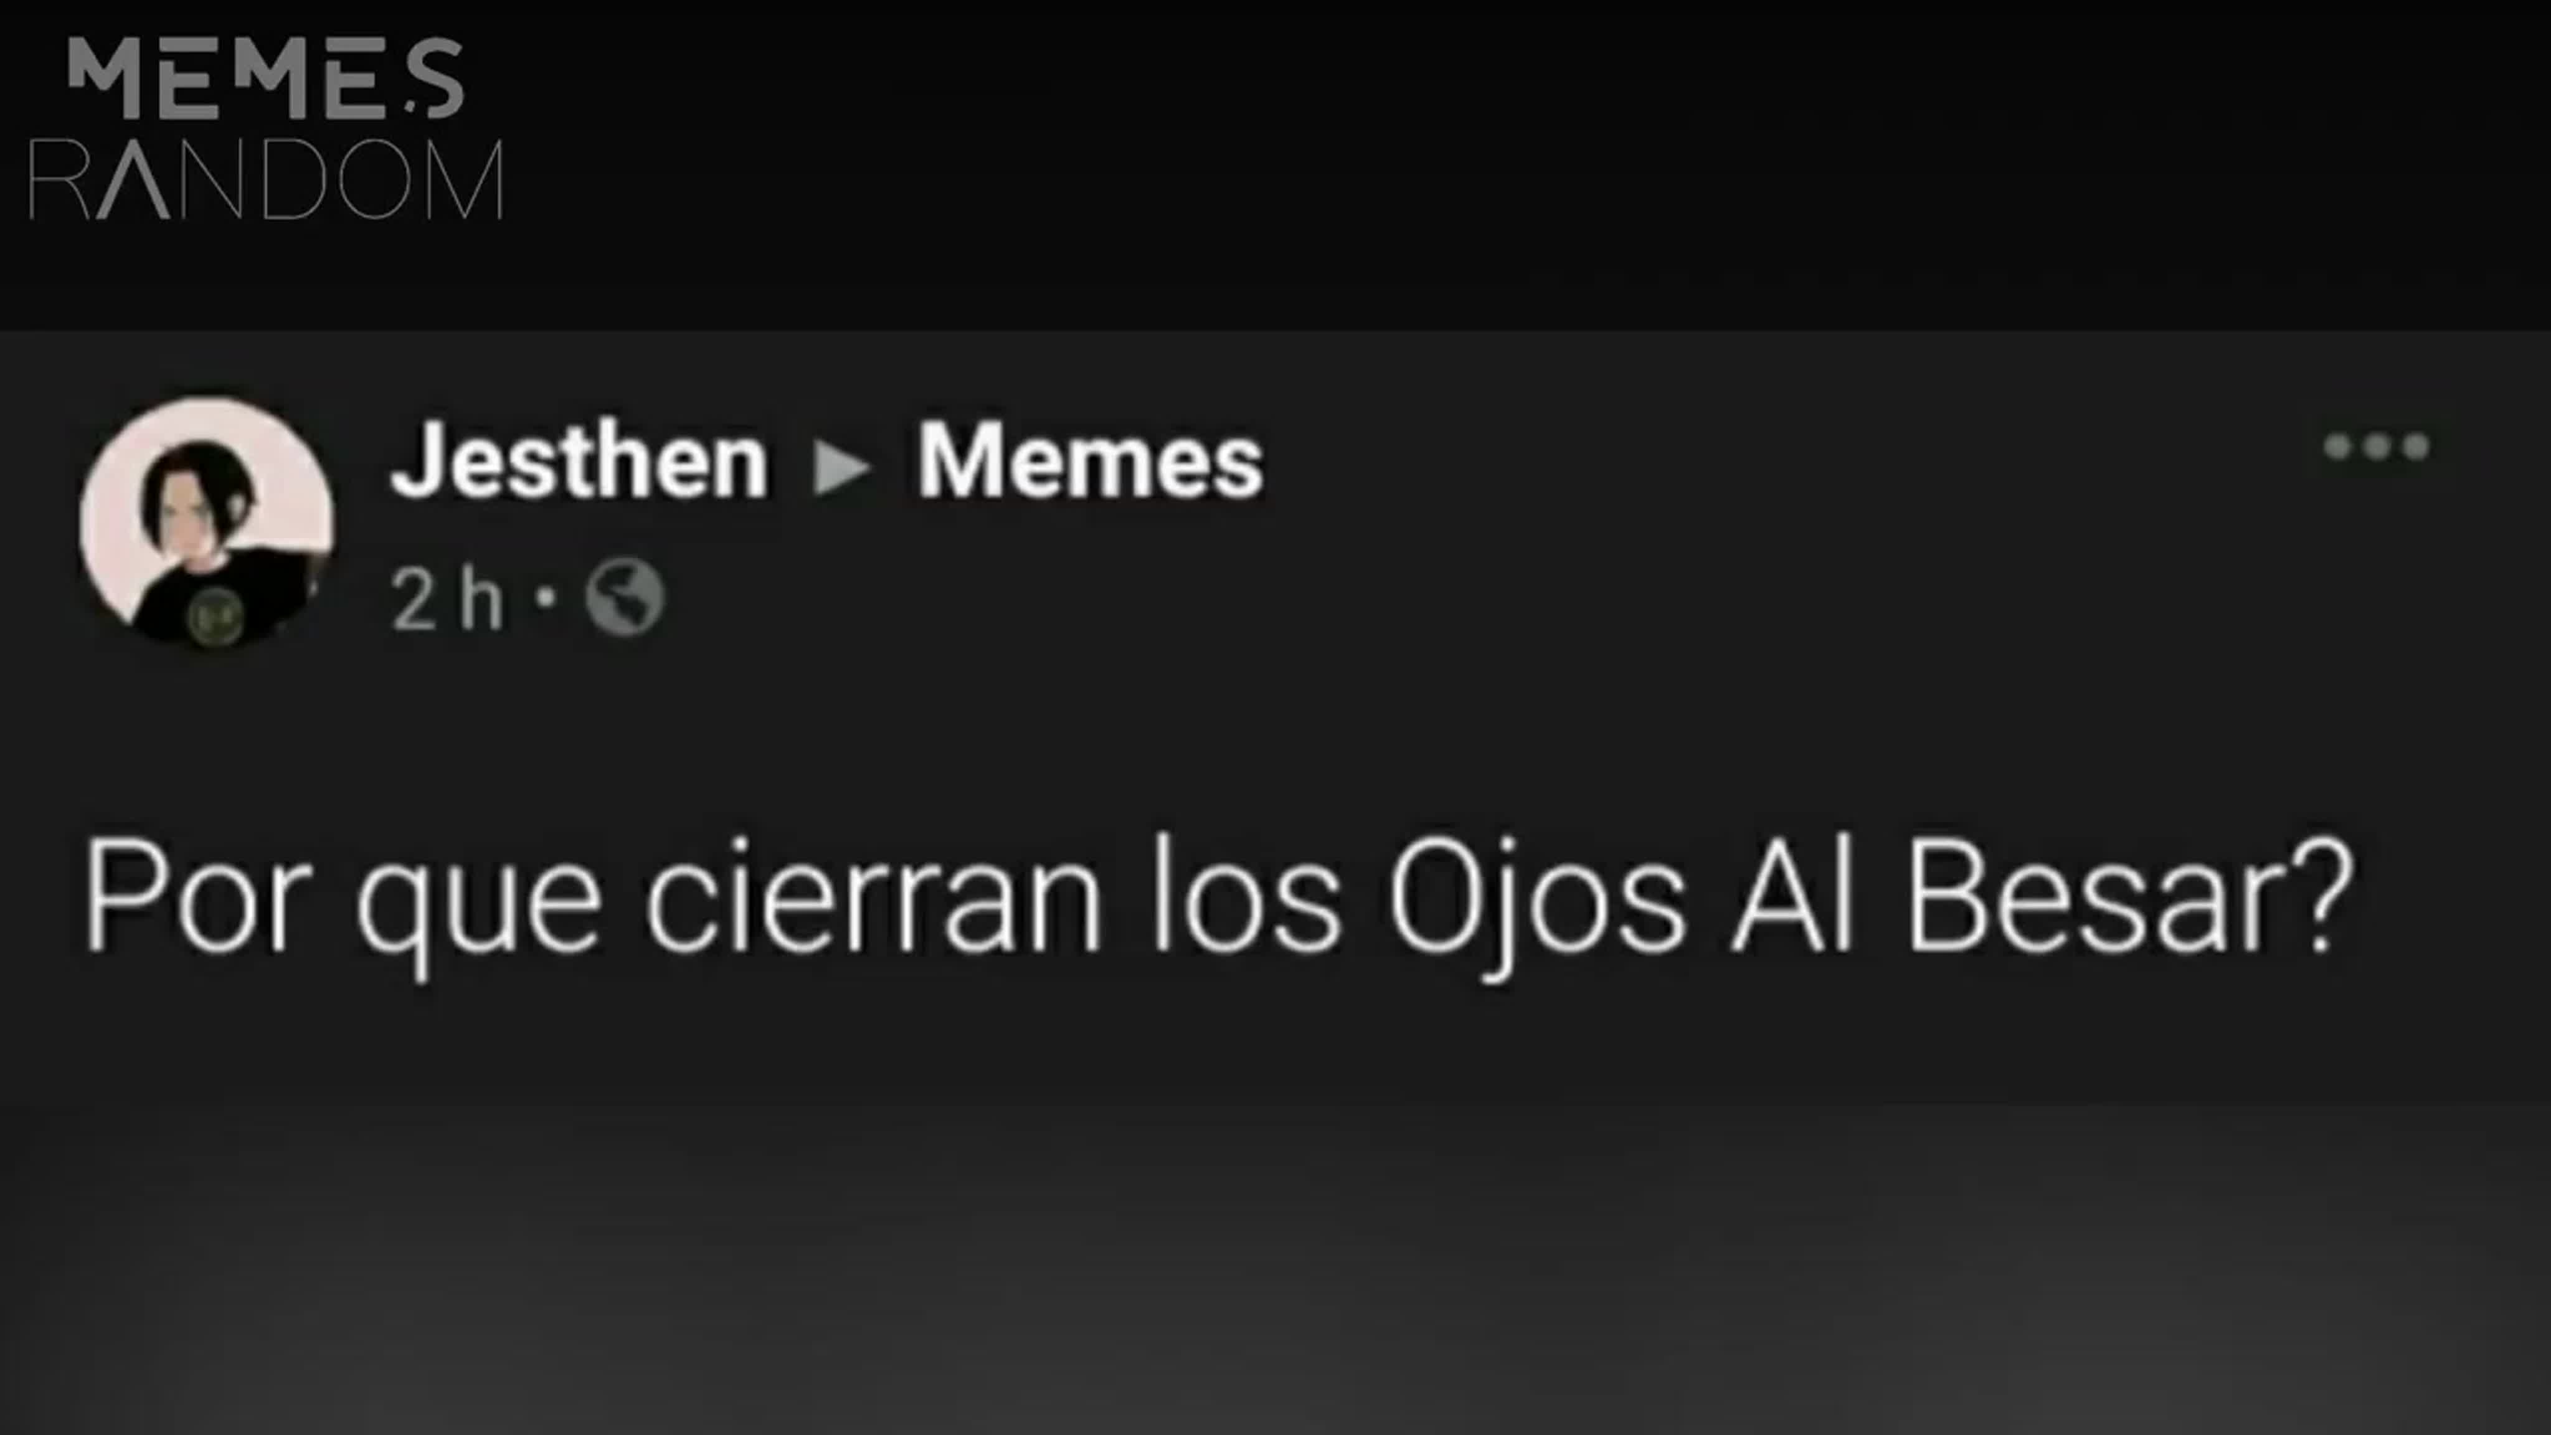Click the word 'cierran' in the post
The image size is (2551, 1435).
[x=873, y=895]
